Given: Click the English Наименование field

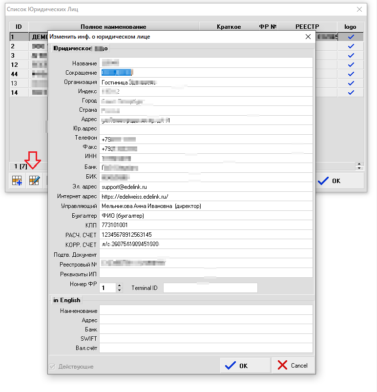Looking at the screenshot, I should tap(206, 310).
